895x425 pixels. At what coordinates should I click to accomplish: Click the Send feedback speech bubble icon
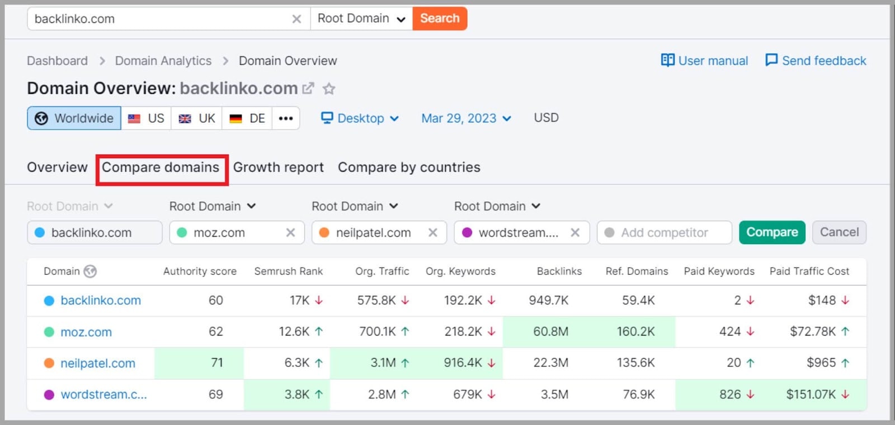click(771, 60)
